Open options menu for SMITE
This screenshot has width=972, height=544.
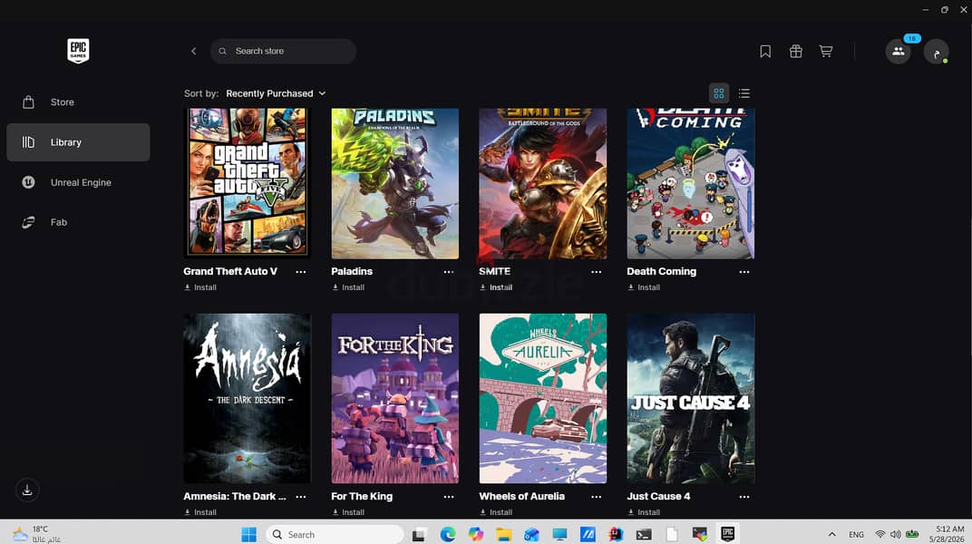(x=597, y=272)
